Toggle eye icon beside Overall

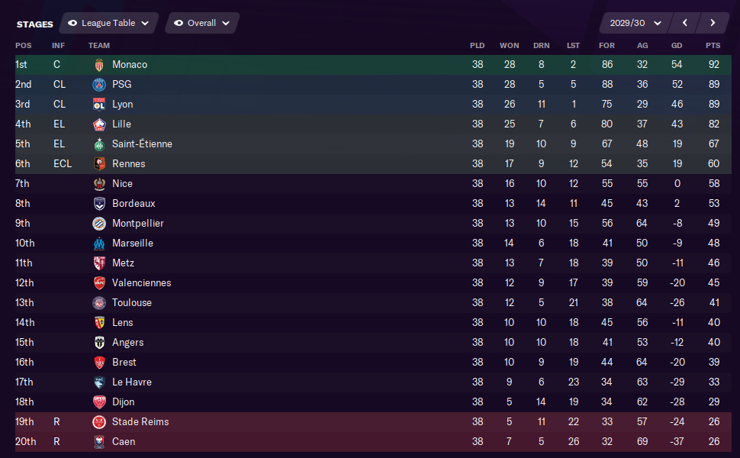tap(179, 23)
